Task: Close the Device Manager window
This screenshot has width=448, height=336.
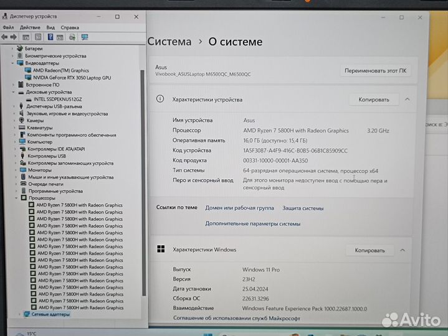Action: (x=136, y=17)
